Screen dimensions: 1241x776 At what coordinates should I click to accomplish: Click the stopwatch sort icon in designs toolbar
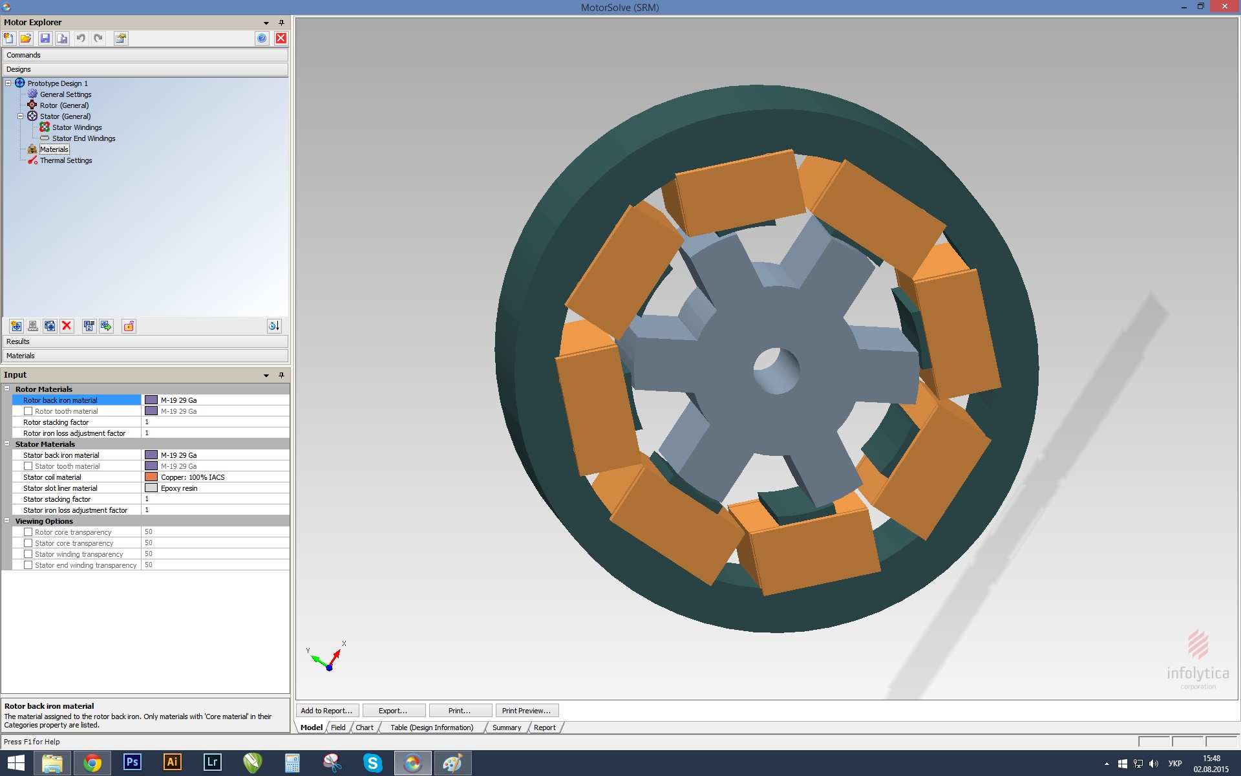274,327
